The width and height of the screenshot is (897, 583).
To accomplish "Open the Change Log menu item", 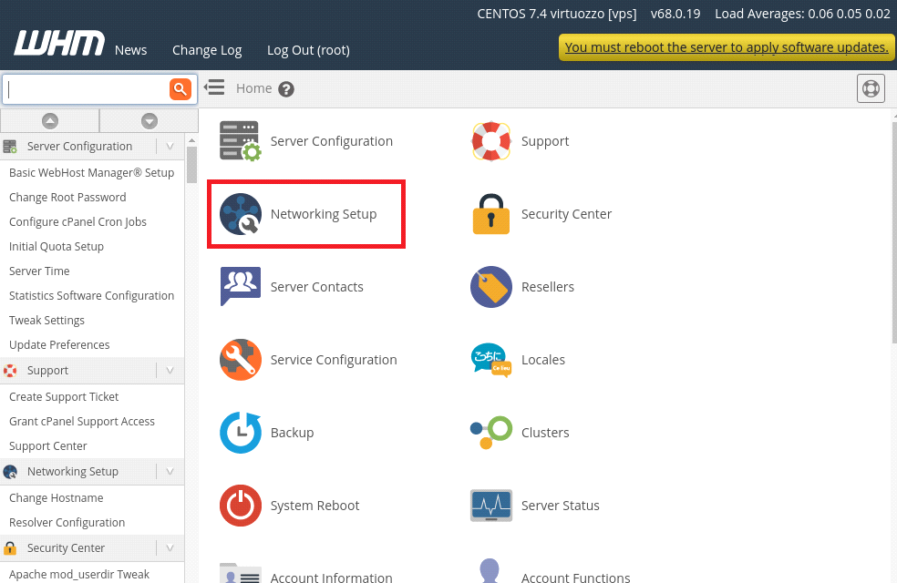I will 207,50.
